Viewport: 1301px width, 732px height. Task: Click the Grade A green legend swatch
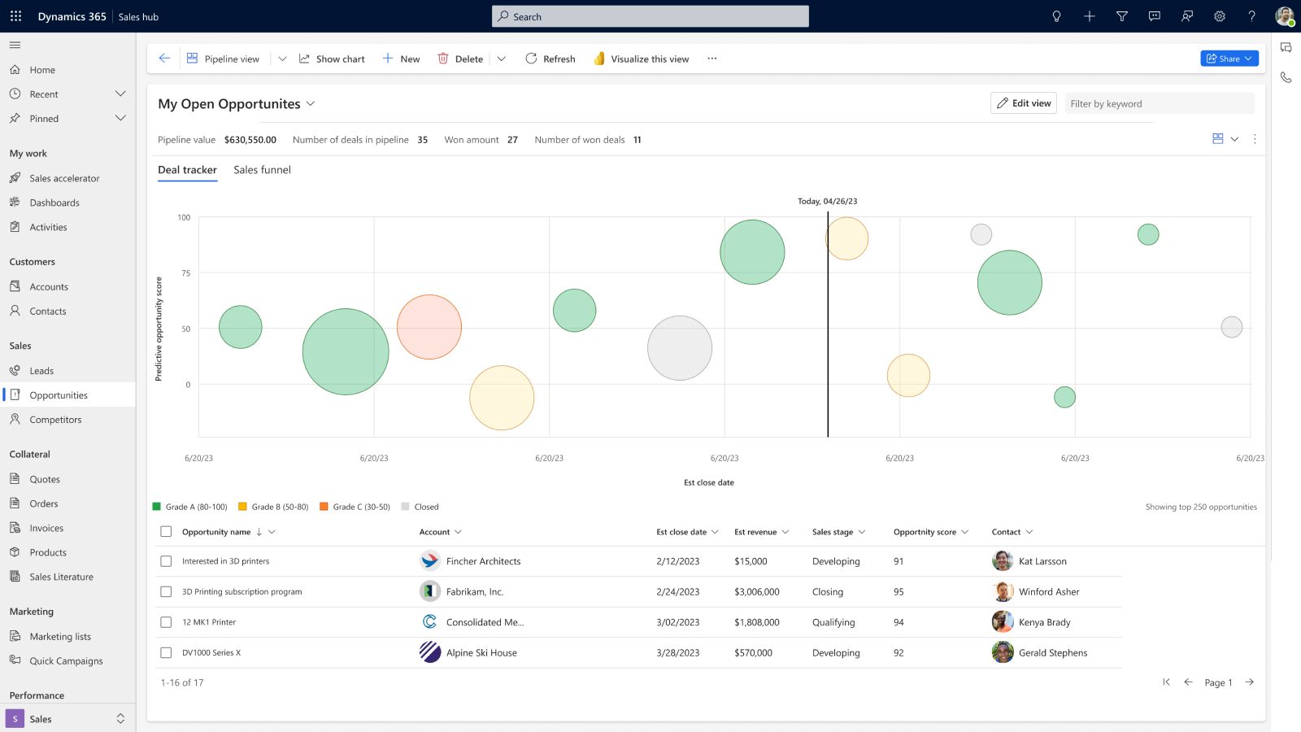click(x=157, y=507)
